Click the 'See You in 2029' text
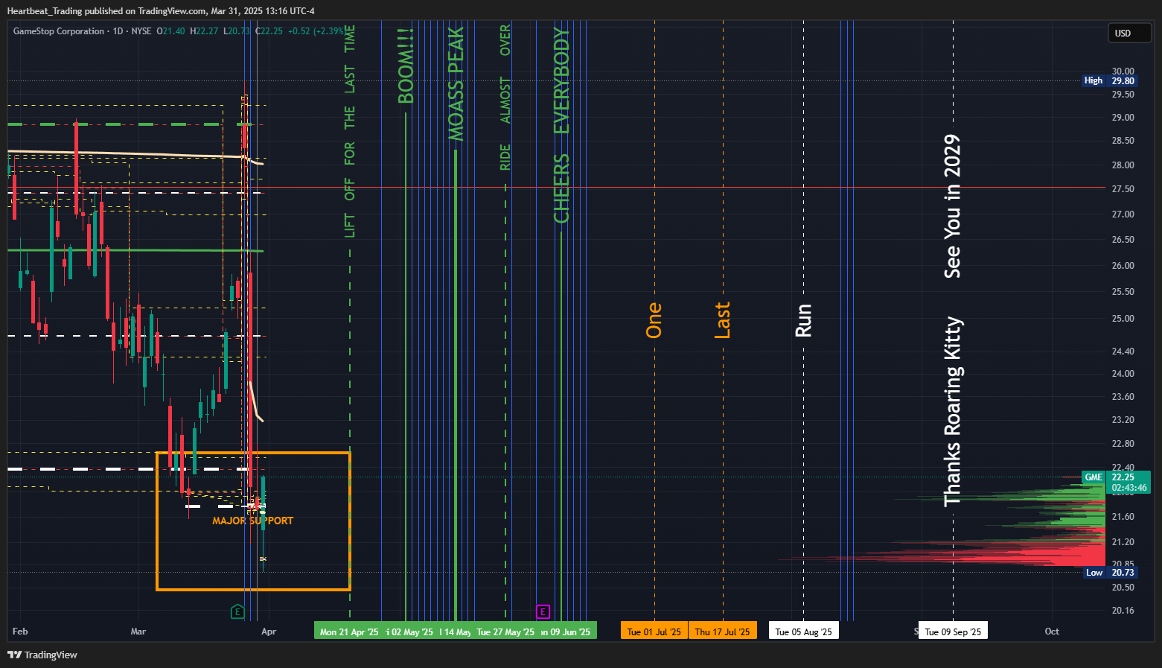The width and height of the screenshot is (1162, 668). (x=952, y=206)
